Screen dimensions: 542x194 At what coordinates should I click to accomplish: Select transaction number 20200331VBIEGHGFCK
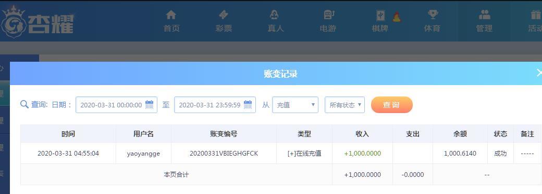(224, 154)
